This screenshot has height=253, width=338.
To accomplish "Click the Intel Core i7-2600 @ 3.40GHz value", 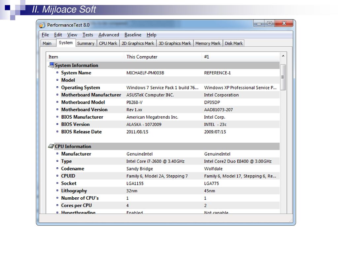I will [155, 161].
